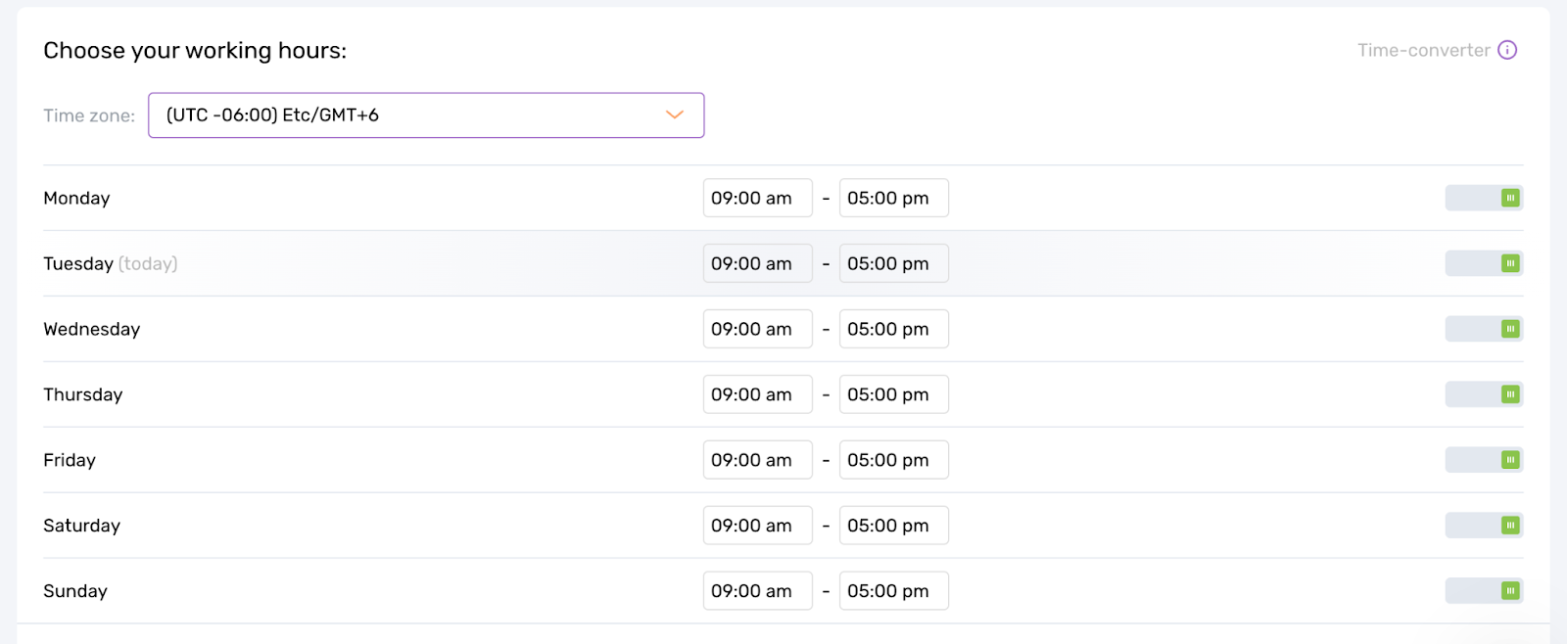Toggle Saturday working hours switch

[x=1484, y=526]
